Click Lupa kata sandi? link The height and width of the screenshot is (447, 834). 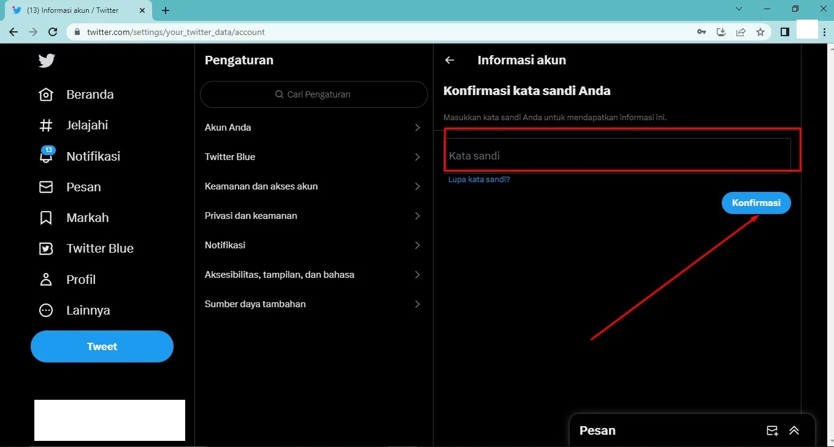[479, 180]
